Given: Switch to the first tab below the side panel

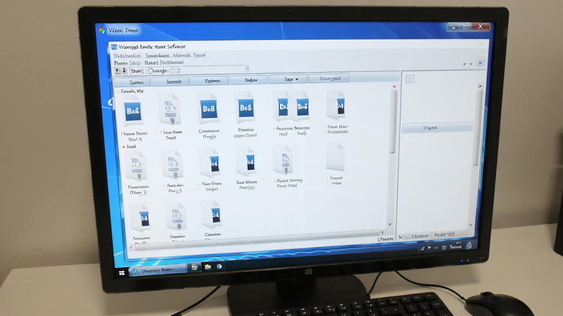Looking at the screenshot, I should coord(420,236).
